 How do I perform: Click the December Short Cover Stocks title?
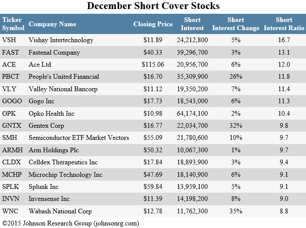tap(153, 6)
